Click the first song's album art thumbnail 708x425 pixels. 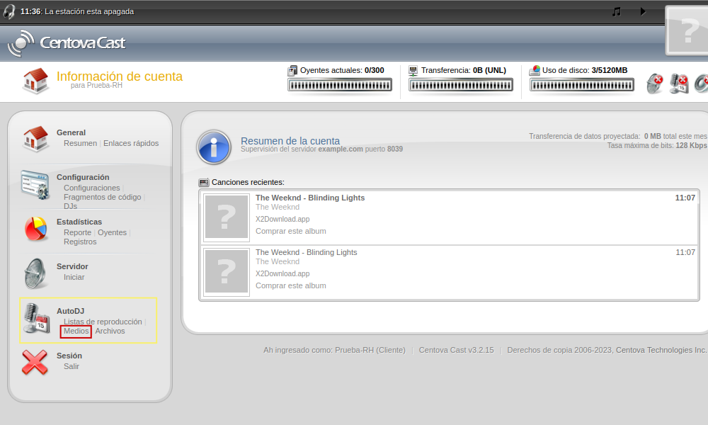tap(226, 217)
